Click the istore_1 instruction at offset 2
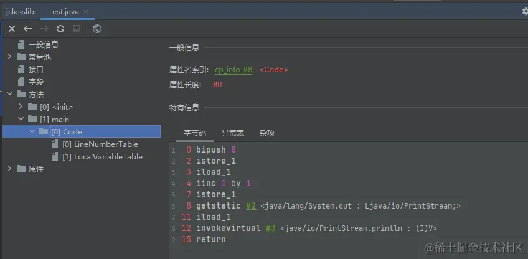This screenshot has width=528, height=259. point(216,161)
